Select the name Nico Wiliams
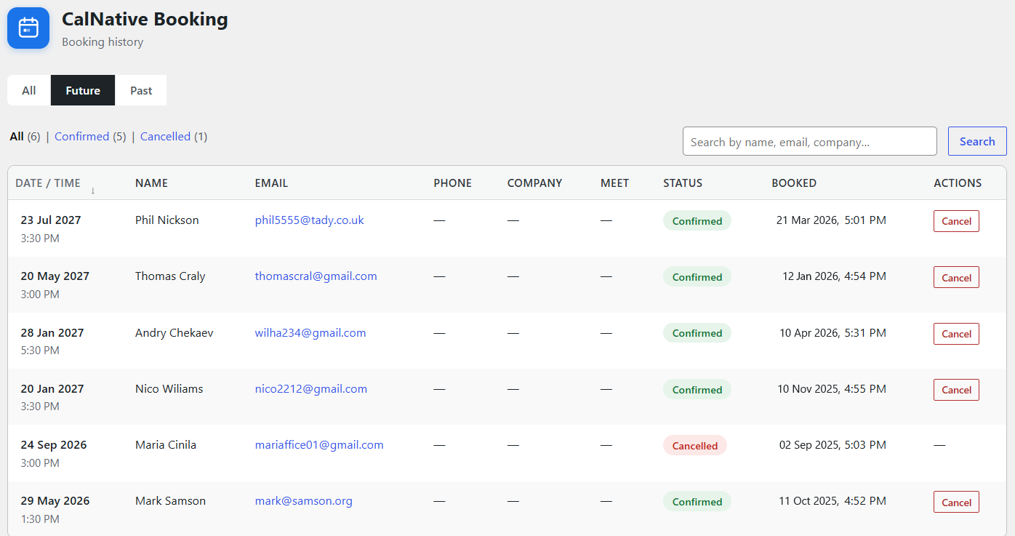1015x536 pixels. 169,389
